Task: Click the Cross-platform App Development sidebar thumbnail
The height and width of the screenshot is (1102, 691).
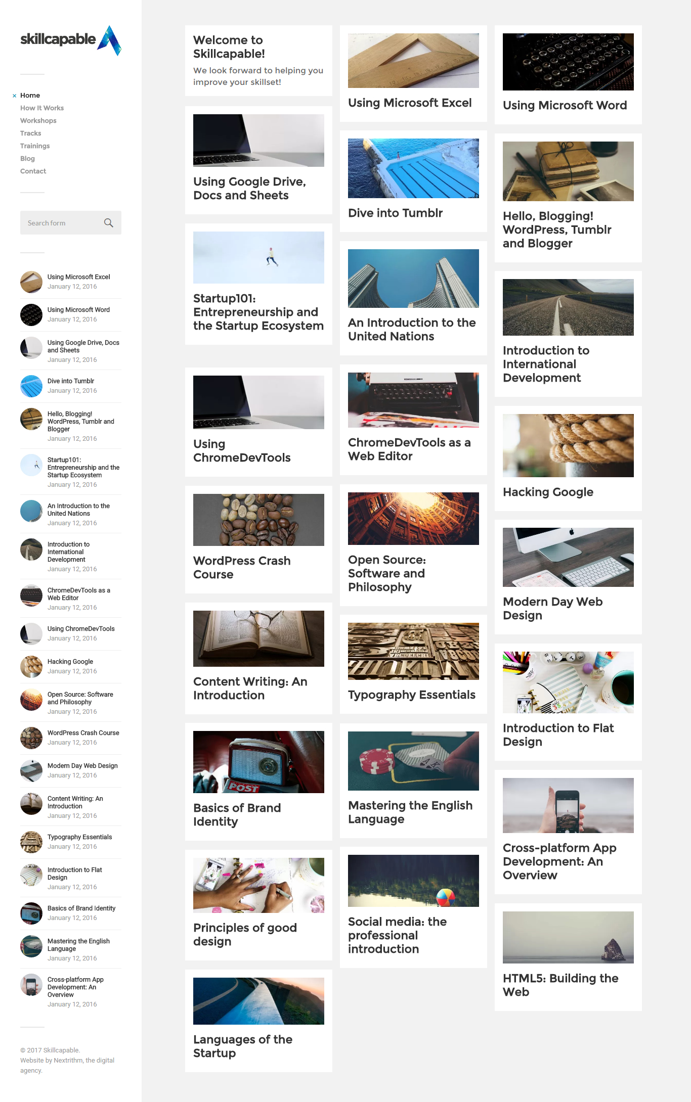Action: point(31,985)
